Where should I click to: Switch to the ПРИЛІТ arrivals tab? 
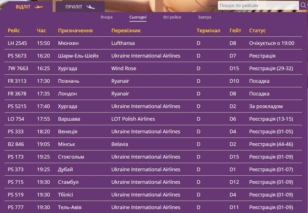coord(80,7)
